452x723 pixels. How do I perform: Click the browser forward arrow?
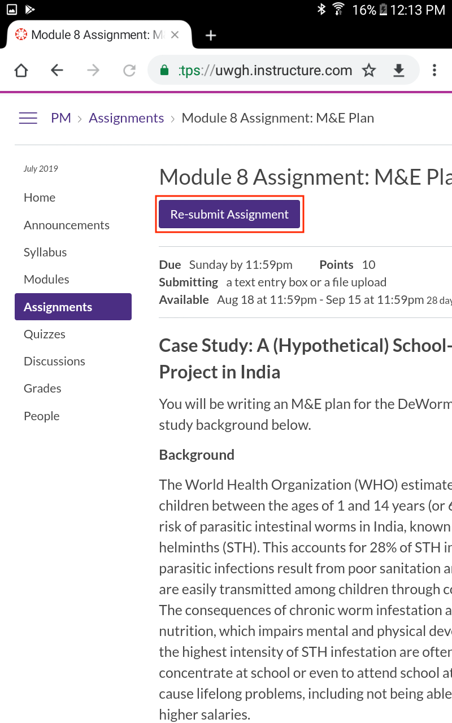93,70
